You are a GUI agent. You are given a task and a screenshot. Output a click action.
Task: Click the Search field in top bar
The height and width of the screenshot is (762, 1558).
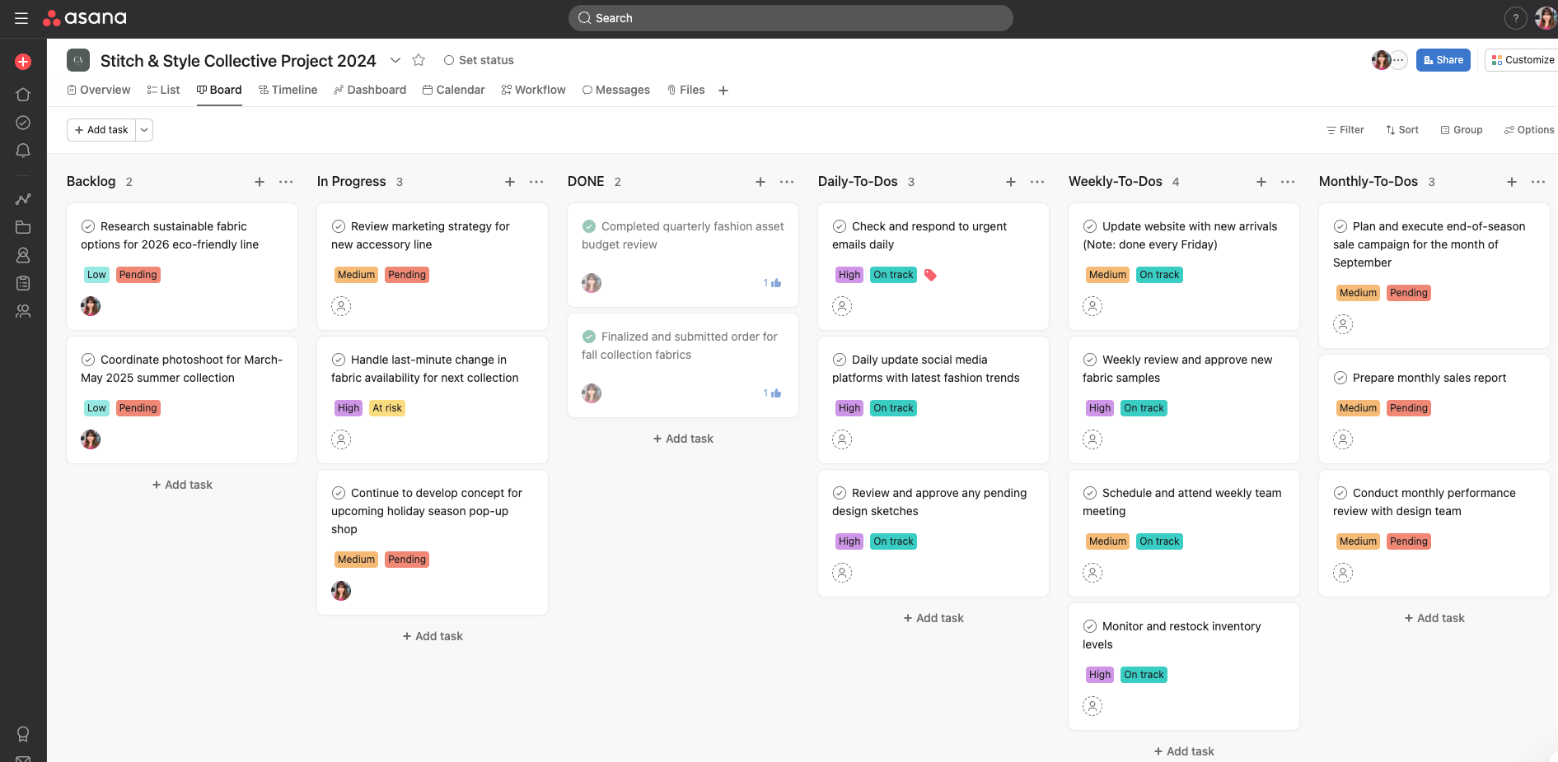[x=790, y=18]
